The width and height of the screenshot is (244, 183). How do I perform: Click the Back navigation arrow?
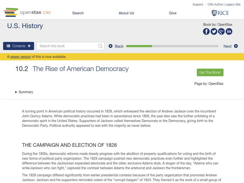(111, 46)
